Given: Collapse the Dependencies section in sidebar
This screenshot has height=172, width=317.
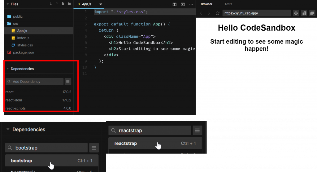Looking at the screenshot, I should (x=7, y=69).
